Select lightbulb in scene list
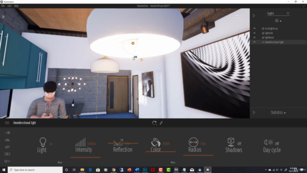Viewport: 307px width, 173px height. tap(269, 33)
